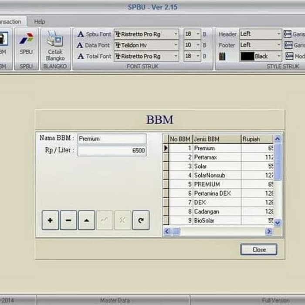Click the up-triangle edit record button
Screen dimensions: 305x305
coord(86,220)
